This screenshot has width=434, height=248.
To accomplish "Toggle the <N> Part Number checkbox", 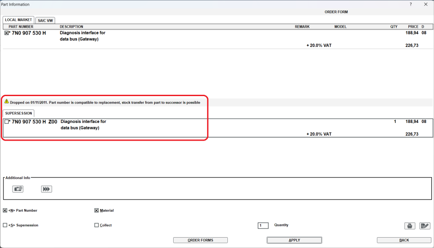I will tap(5, 210).
